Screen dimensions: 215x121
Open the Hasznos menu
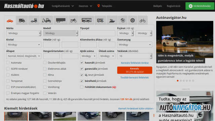(85, 6)
